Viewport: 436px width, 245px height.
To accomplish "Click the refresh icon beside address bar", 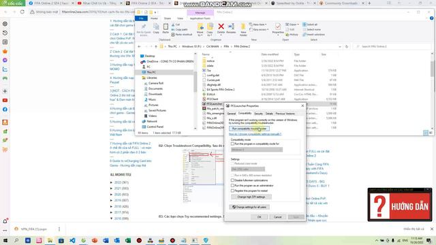I will point(347,46).
